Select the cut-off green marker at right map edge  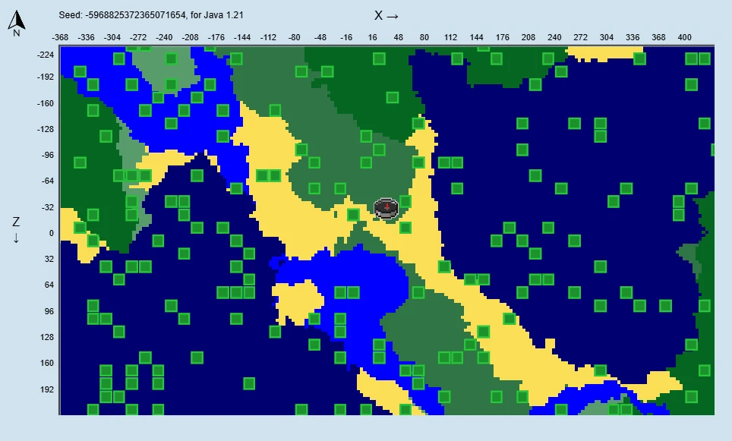click(x=712, y=150)
